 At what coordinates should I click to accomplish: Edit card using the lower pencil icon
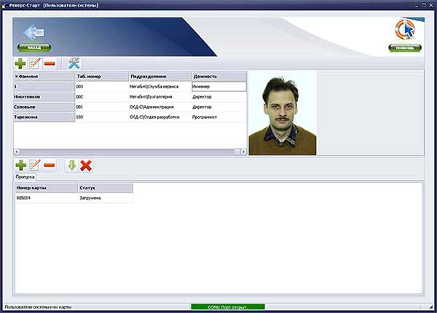pos(35,165)
